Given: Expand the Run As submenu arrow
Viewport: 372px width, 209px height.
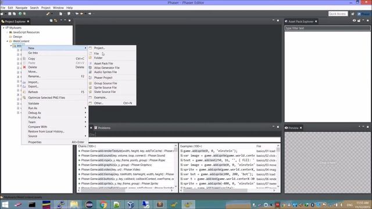Looking at the screenshot, I should 85,108.
